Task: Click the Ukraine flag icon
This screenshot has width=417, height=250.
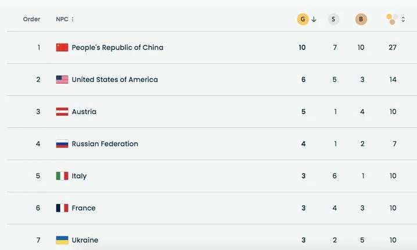Action: [62, 240]
